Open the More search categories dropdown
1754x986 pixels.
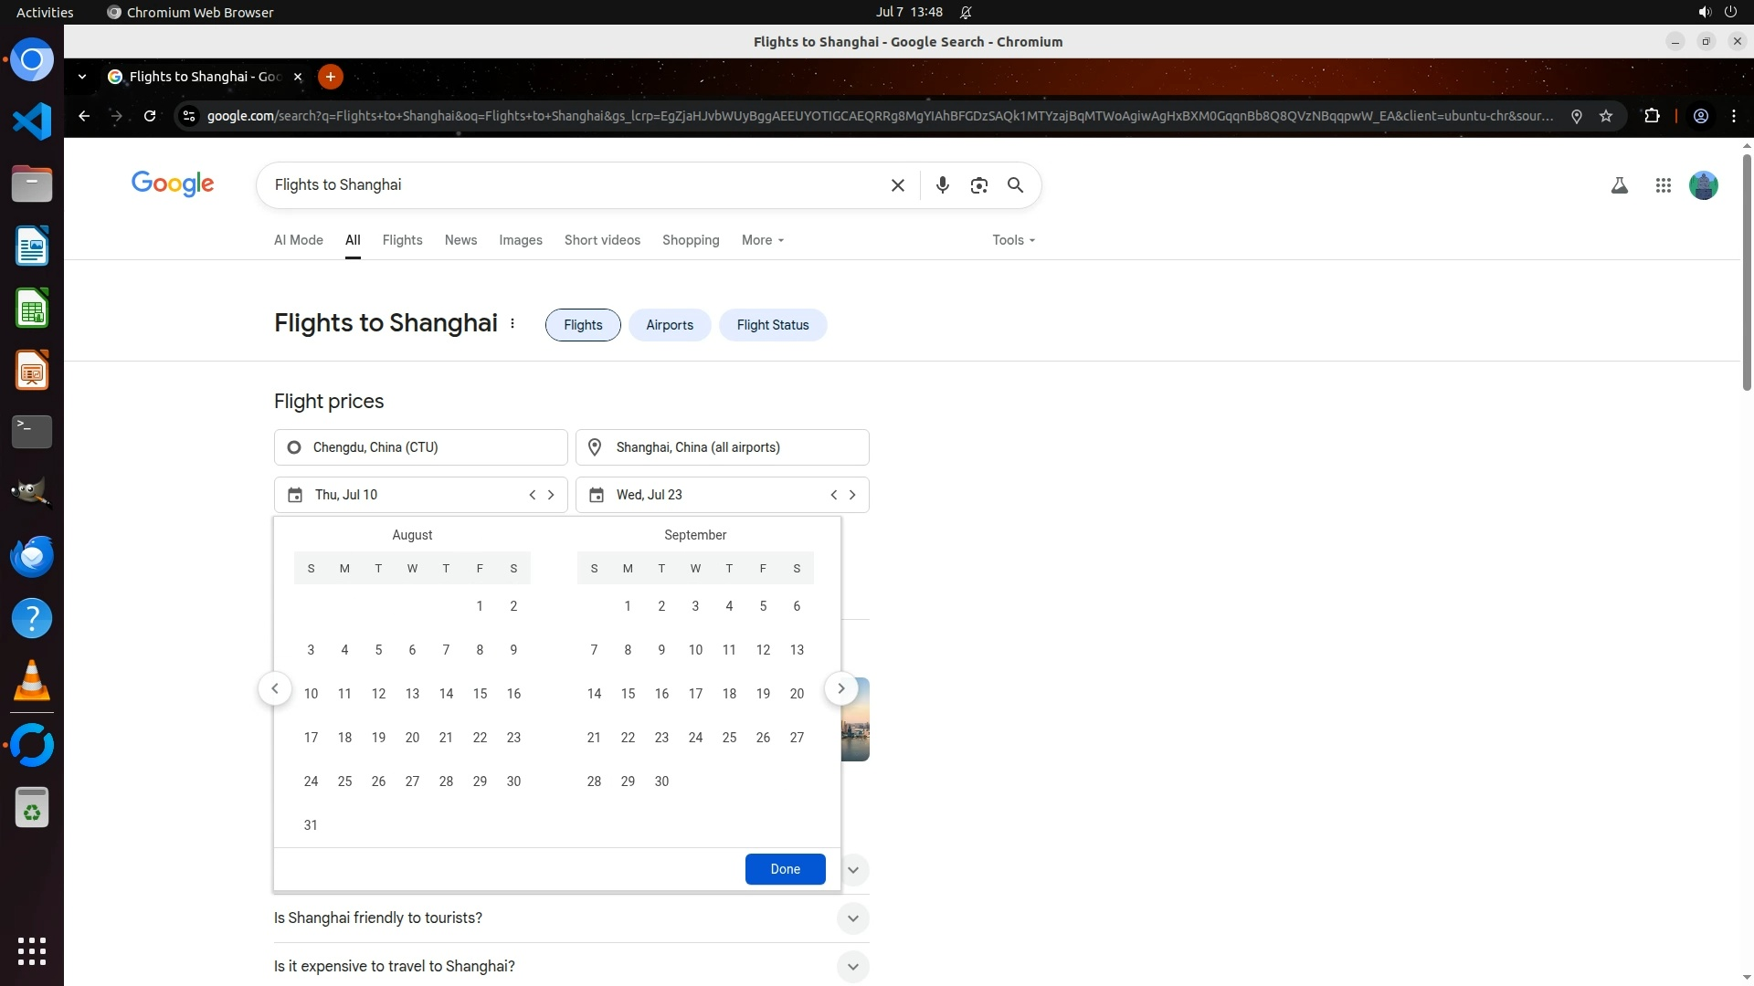click(x=762, y=240)
